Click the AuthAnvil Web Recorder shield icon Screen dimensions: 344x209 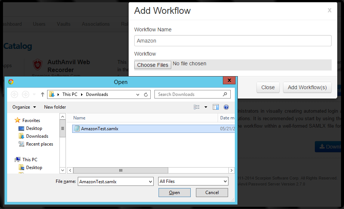click(x=37, y=65)
